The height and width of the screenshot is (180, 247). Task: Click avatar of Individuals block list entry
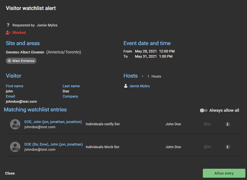(x=15, y=147)
